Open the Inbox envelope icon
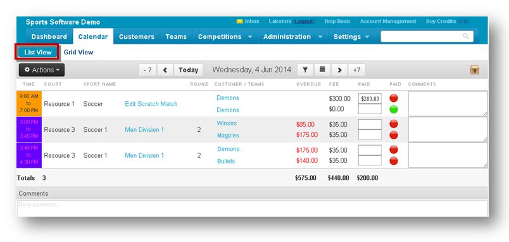Viewport: 509px width, 242px height. coord(239,22)
